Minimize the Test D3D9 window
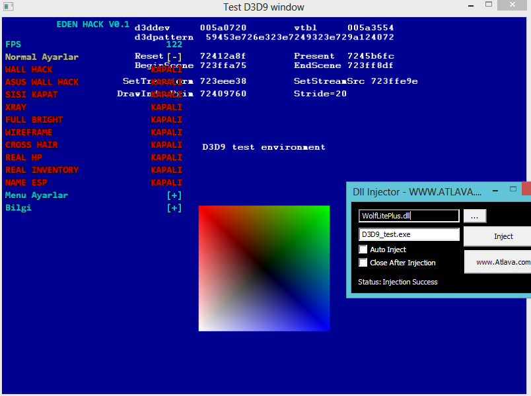 point(471,6)
